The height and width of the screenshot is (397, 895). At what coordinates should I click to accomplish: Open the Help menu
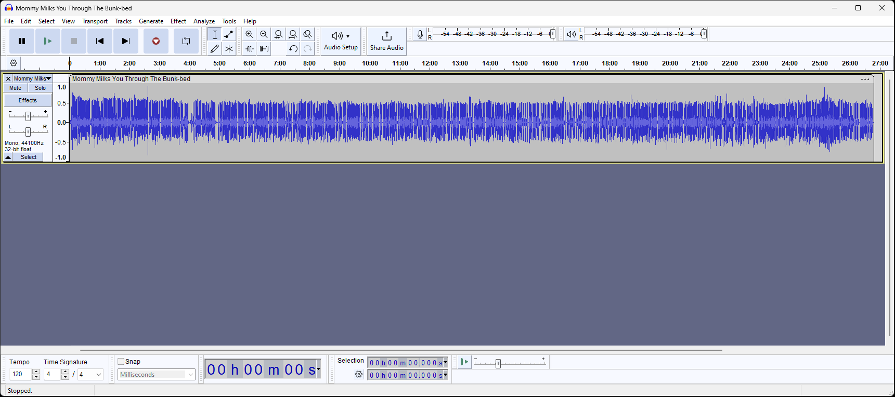click(250, 21)
